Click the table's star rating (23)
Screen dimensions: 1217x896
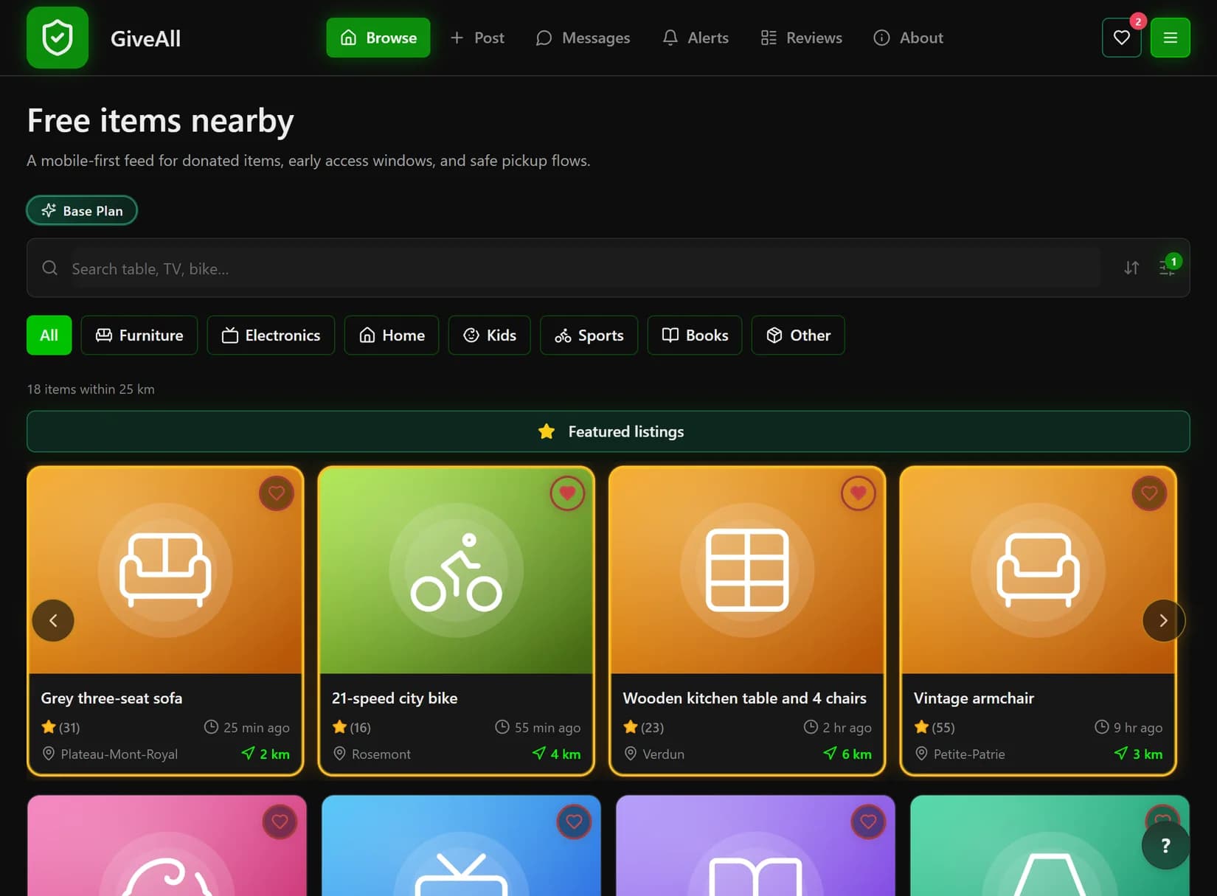click(x=643, y=727)
